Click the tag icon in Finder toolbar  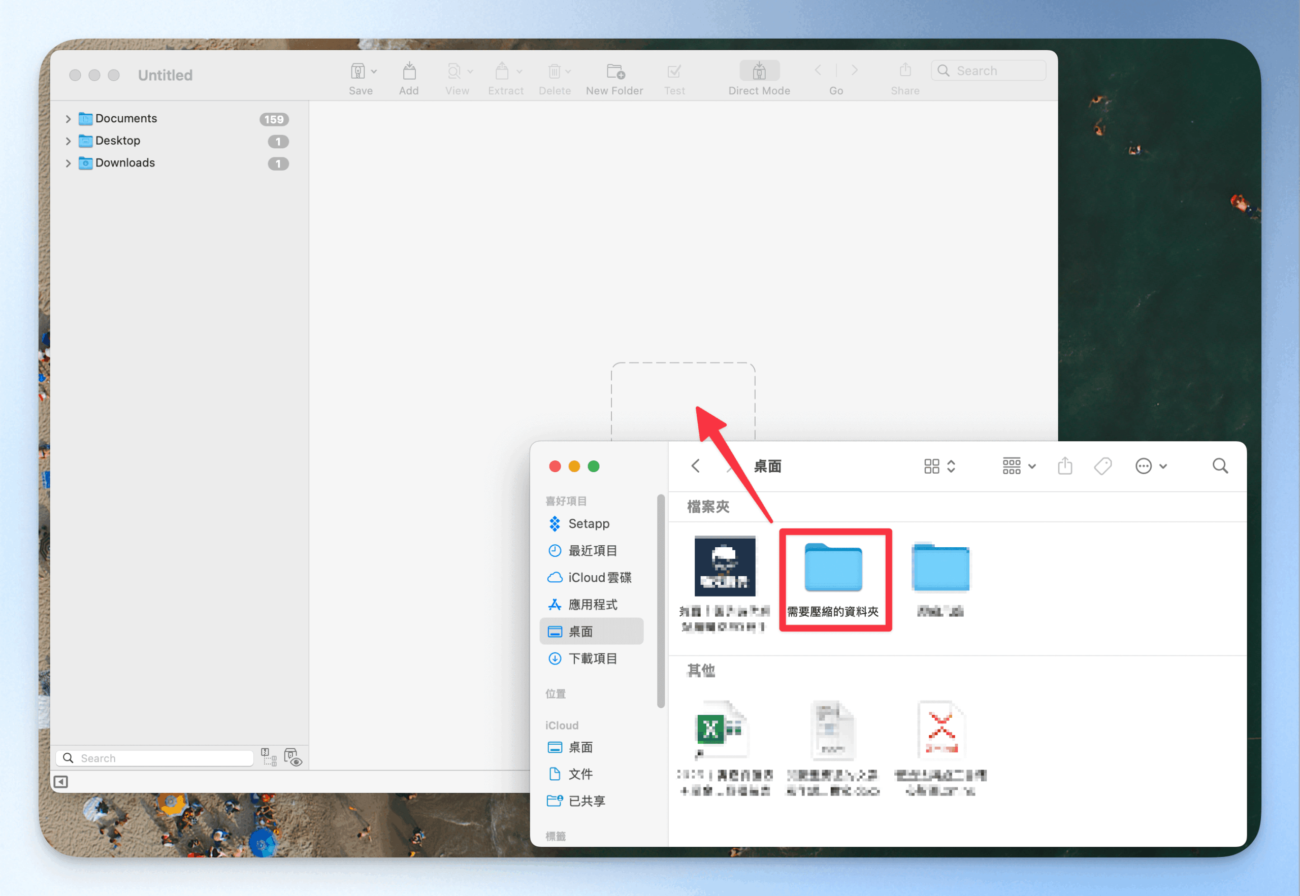coord(1102,466)
